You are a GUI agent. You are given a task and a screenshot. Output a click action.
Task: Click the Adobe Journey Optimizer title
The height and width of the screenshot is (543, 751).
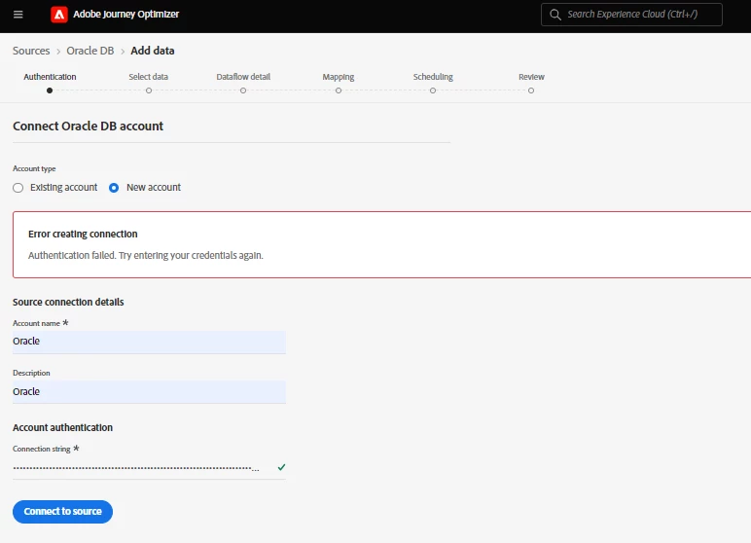coord(125,15)
